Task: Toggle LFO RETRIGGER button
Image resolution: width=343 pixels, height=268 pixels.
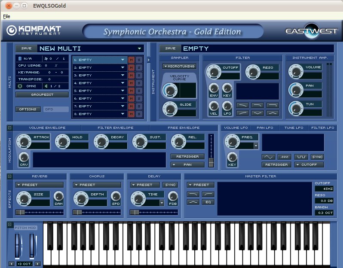Action: pyautogui.click(x=276, y=164)
